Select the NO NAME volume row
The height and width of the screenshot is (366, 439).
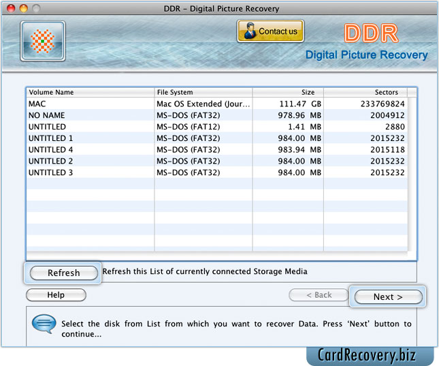click(x=217, y=115)
